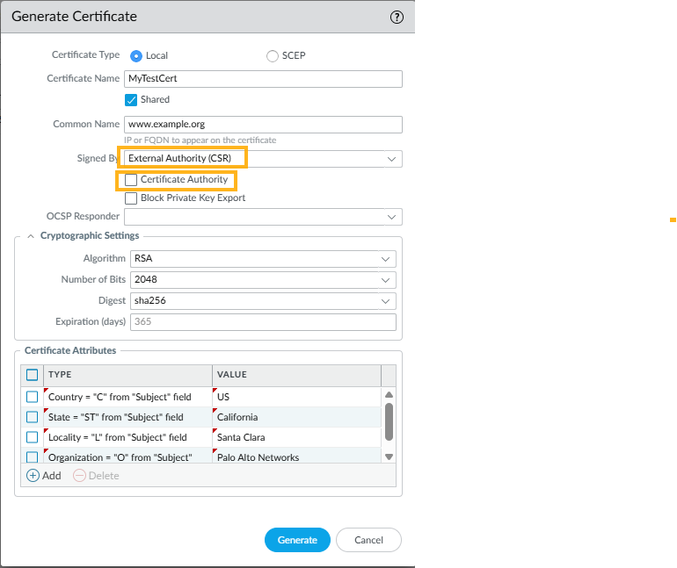This screenshot has width=677, height=568.
Task: Click the Generate button
Action: click(297, 540)
